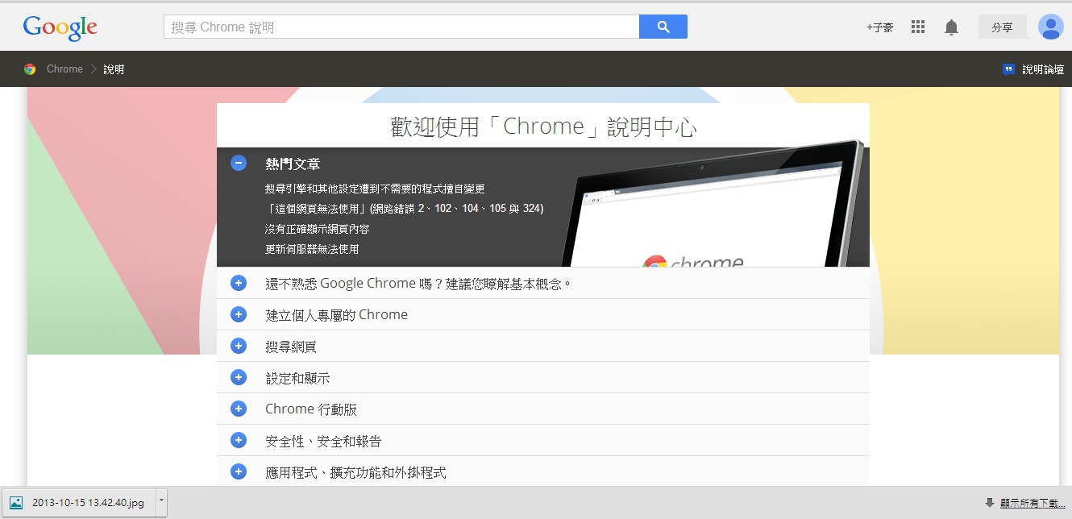
Task: Expand 還不熟悉 Google Chrome 嗎 section
Action: [239, 283]
